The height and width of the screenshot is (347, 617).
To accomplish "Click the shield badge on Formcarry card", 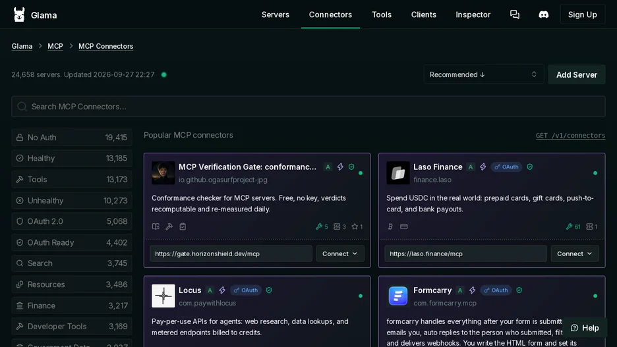I will coord(519,290).
